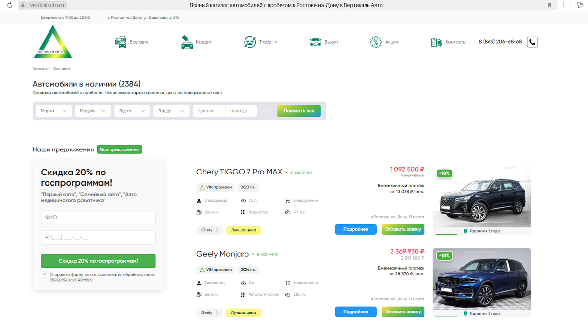
Task: Click the phone call icon button
Action: tap(532, 42)
